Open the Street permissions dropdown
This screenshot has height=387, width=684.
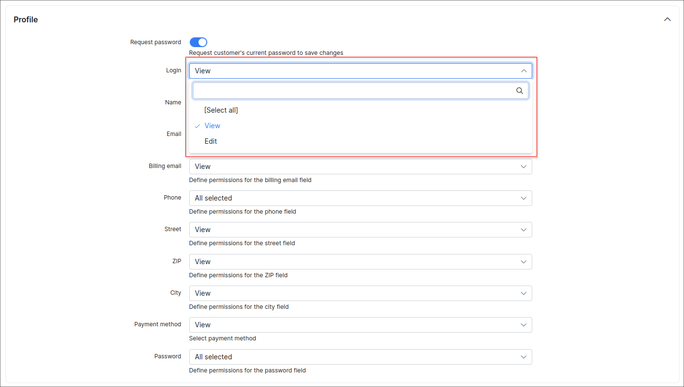tap(360, 230)
